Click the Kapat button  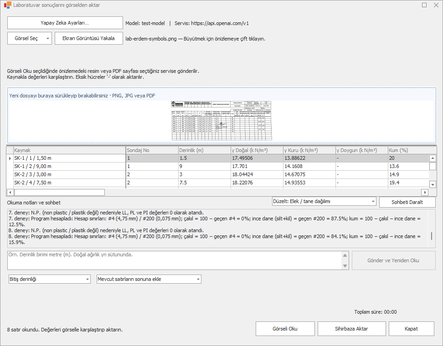[x=412, y=329]
